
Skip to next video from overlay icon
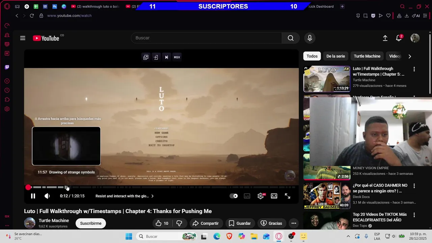166,57
